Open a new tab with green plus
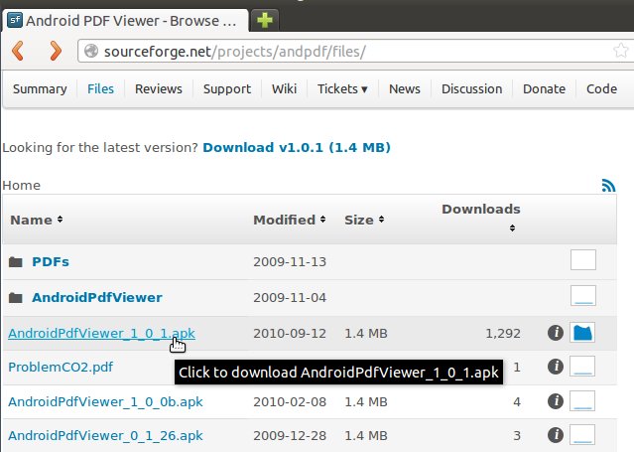Image resolution: width=634 pixels, height=452 pixels. (x=265, y=20)
